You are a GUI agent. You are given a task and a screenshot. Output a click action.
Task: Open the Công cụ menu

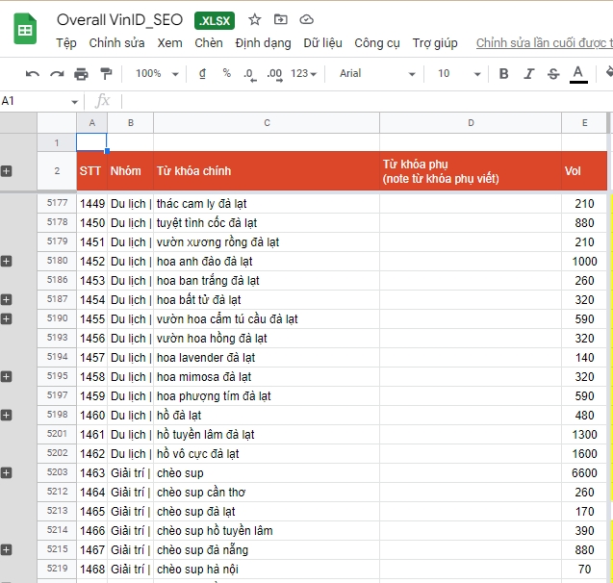tap(377, 43)
